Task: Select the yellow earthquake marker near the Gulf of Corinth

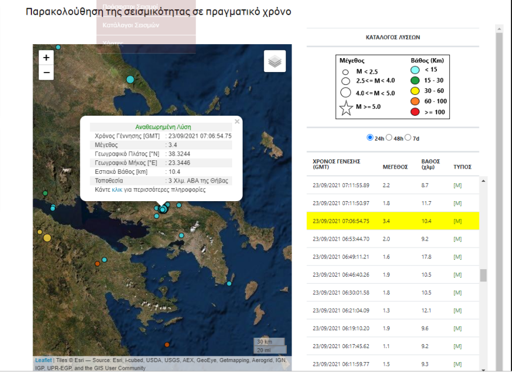Action: (47, 237)
